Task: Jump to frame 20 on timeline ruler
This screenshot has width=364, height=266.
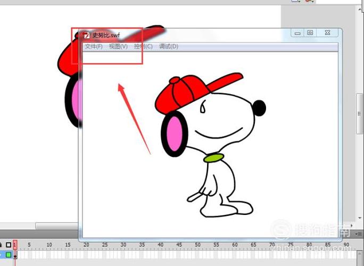Action: tap(86, 245)
